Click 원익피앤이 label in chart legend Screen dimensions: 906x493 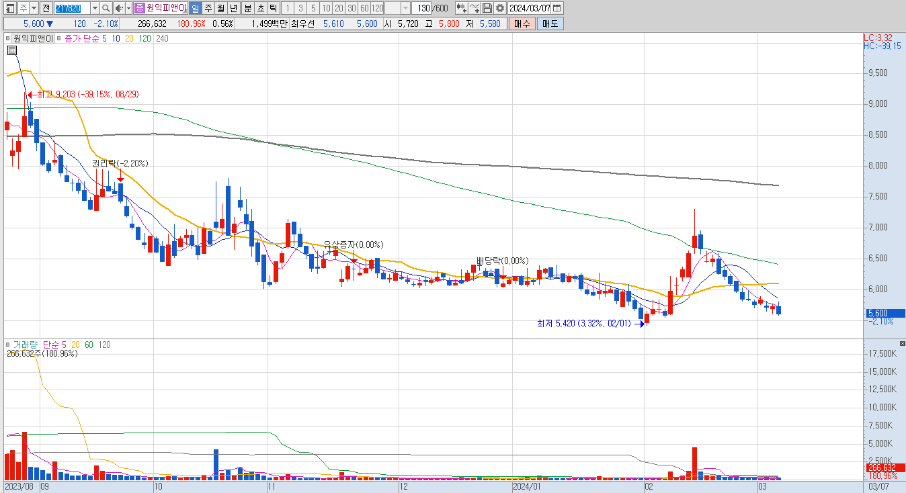[34, 39]
